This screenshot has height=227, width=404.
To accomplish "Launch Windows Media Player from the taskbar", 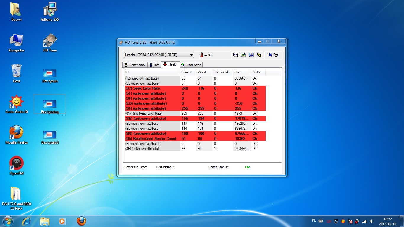I will click(62, 221).
